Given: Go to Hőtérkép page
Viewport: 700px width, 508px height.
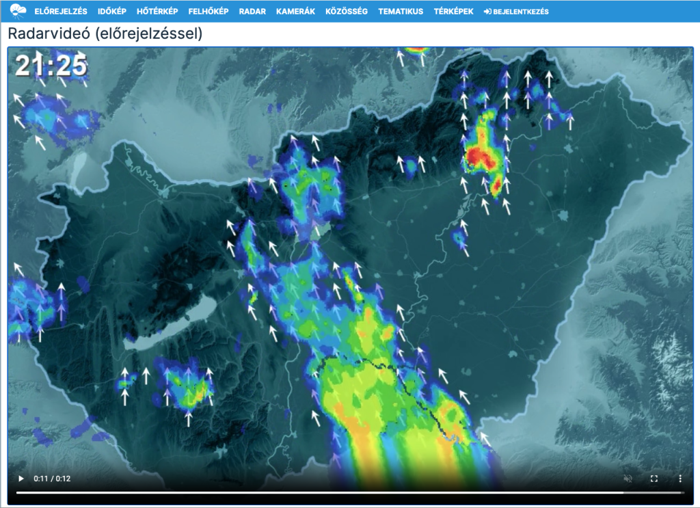Looking at the screenshot, I should tap(157, 12).
